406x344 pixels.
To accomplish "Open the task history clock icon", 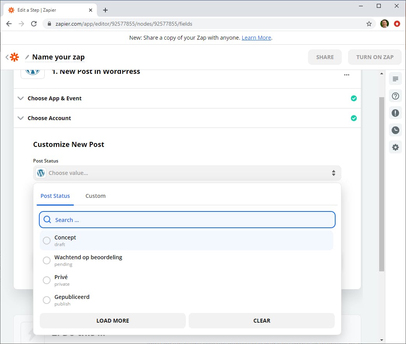I will coord(395,130).
